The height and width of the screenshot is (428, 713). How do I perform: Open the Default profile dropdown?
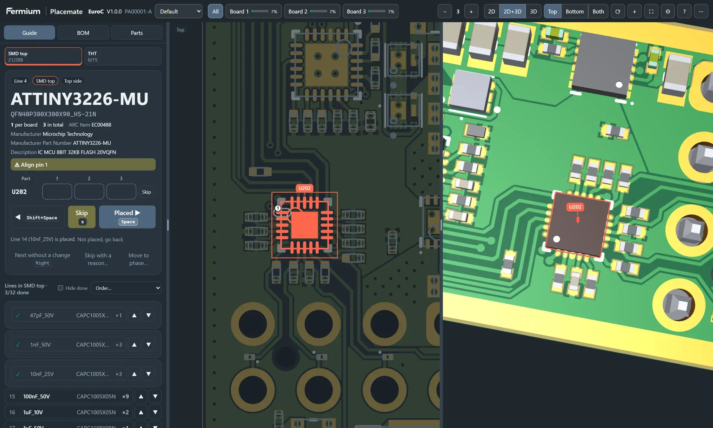179,12
